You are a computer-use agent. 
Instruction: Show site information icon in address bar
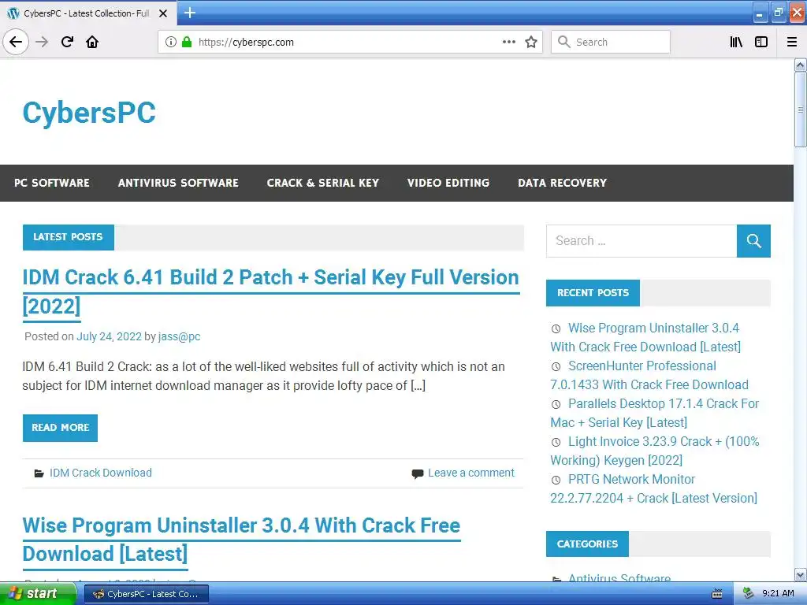tap(171, 42)
